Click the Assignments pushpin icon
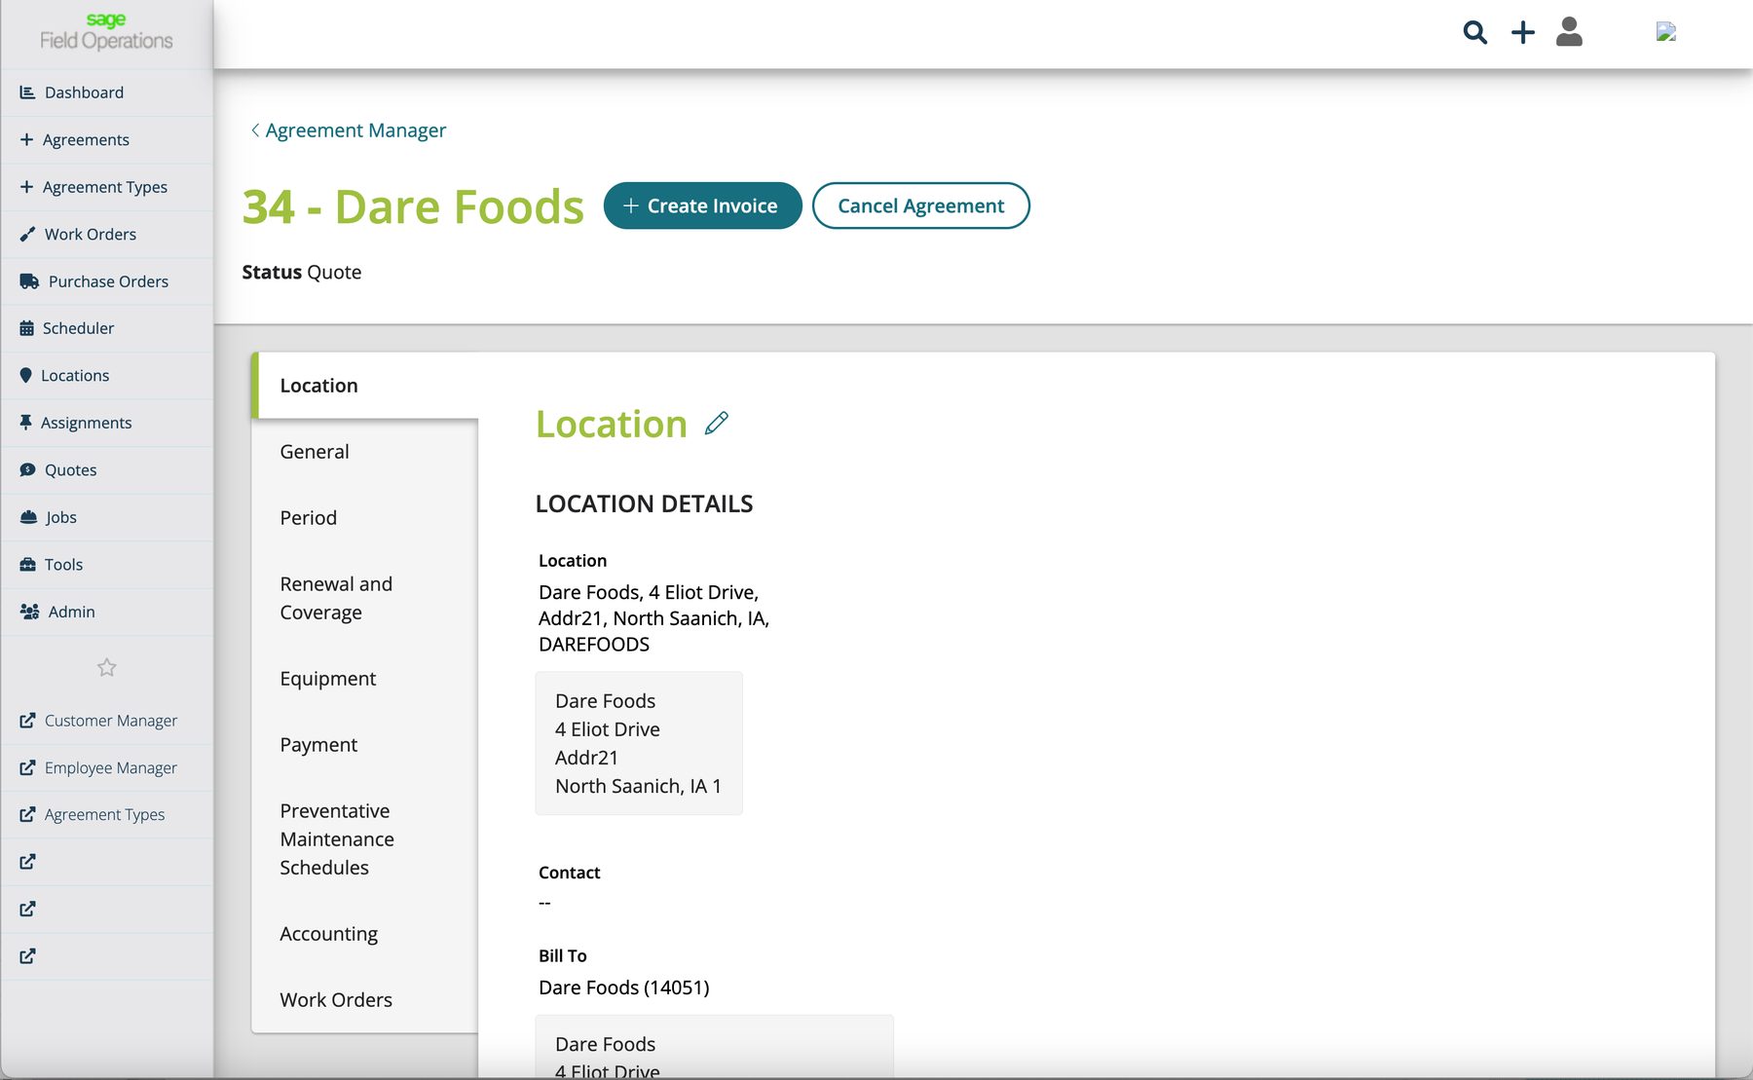1753x1080 pixels. click(x=25, y=423)
